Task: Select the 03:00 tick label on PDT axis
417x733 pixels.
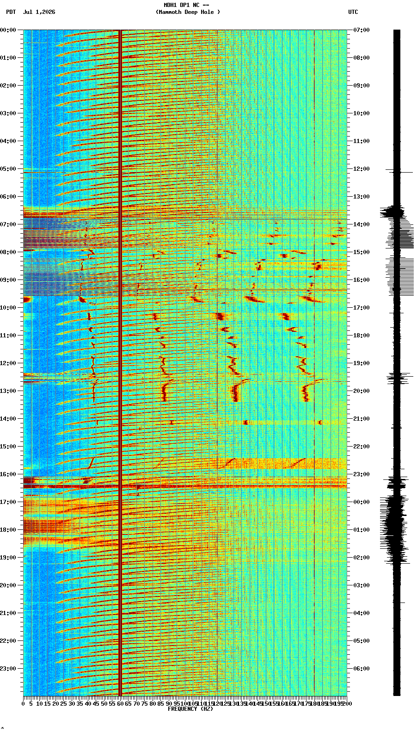Action: [x=8, y=113]
